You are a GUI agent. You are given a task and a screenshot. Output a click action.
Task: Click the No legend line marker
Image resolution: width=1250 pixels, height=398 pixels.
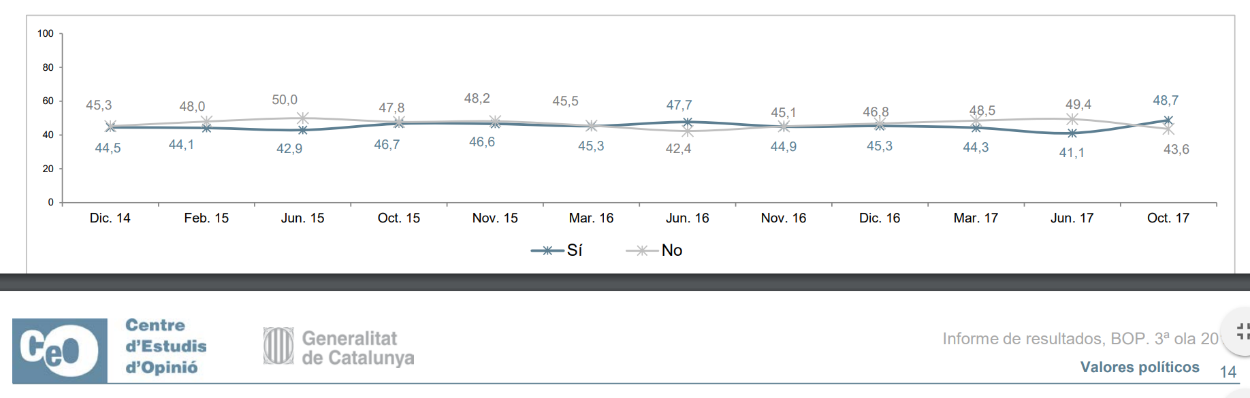(641, 251)
